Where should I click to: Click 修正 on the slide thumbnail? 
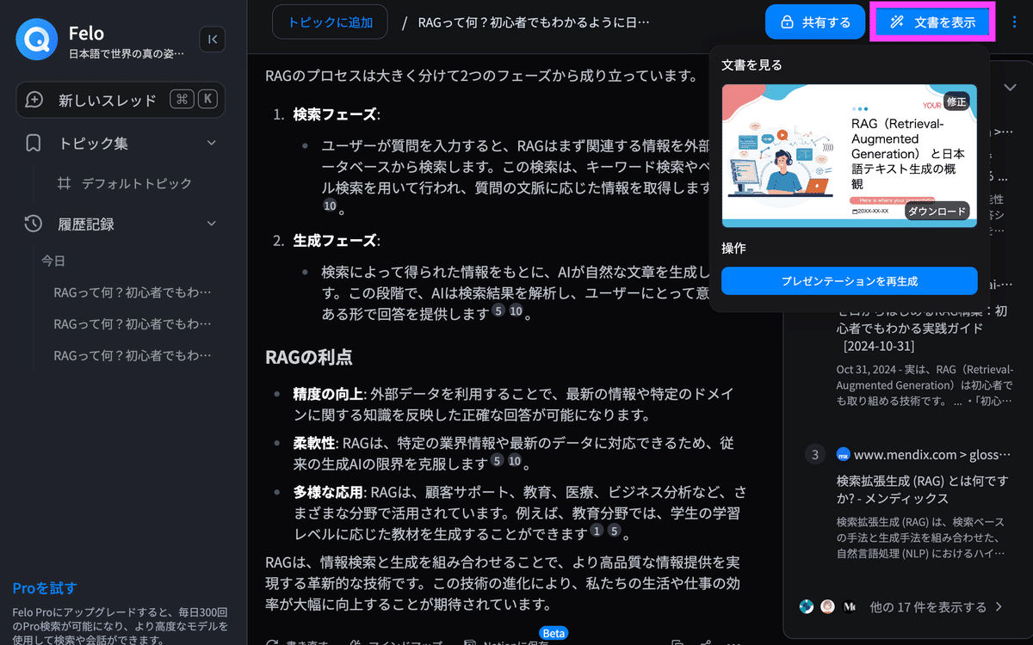click(956, 101)
